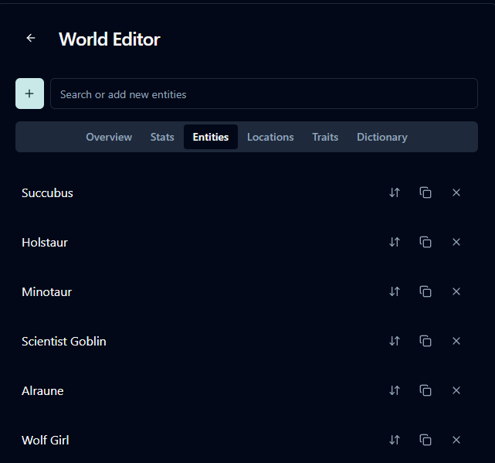Open the Traits tab
495x463 pixels.
[x=325, y=137]
